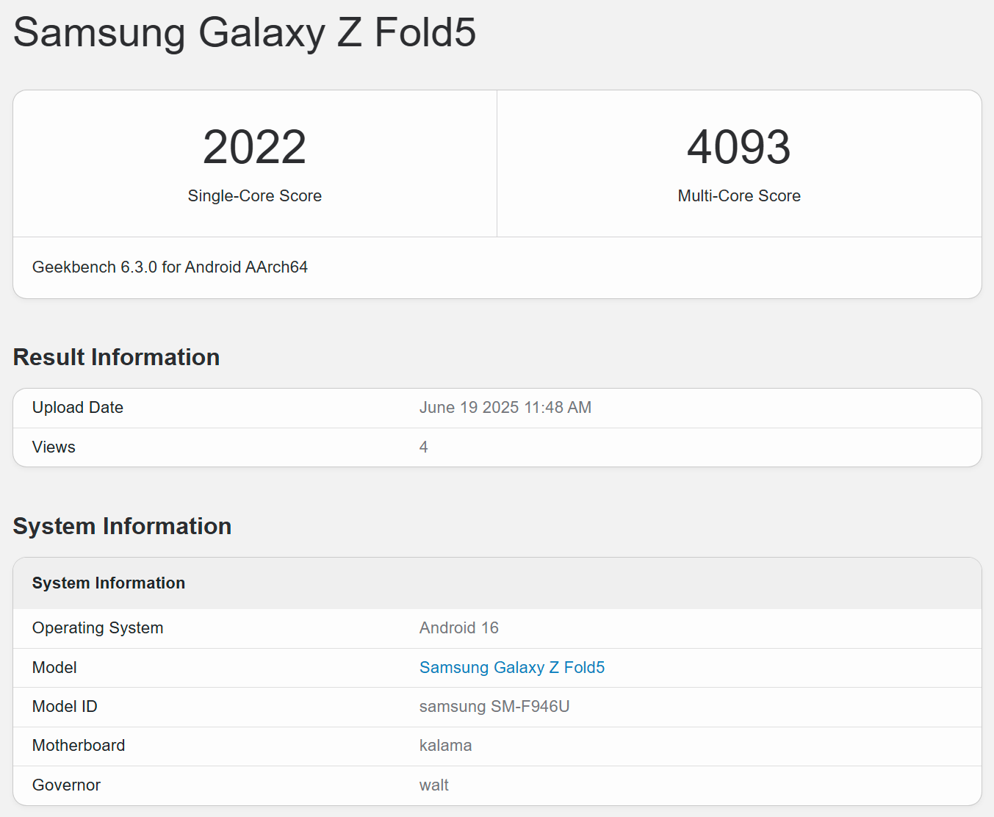Click the Multi-Core Score label
Screen dimensions: 994x817
[x=738, y=195]
